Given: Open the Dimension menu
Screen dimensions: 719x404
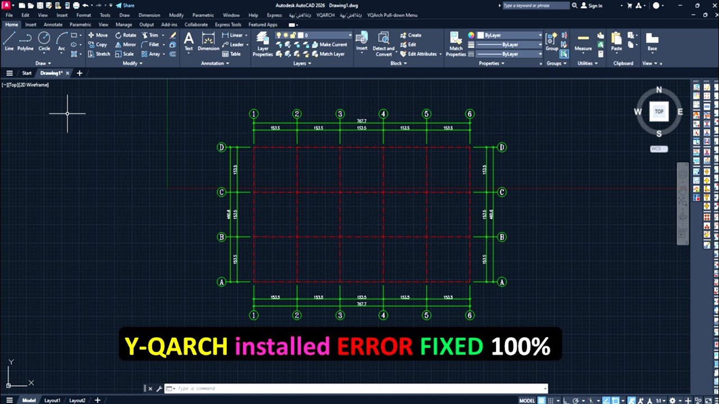Looking at the screenshot, I should click(x=149, y=15).
